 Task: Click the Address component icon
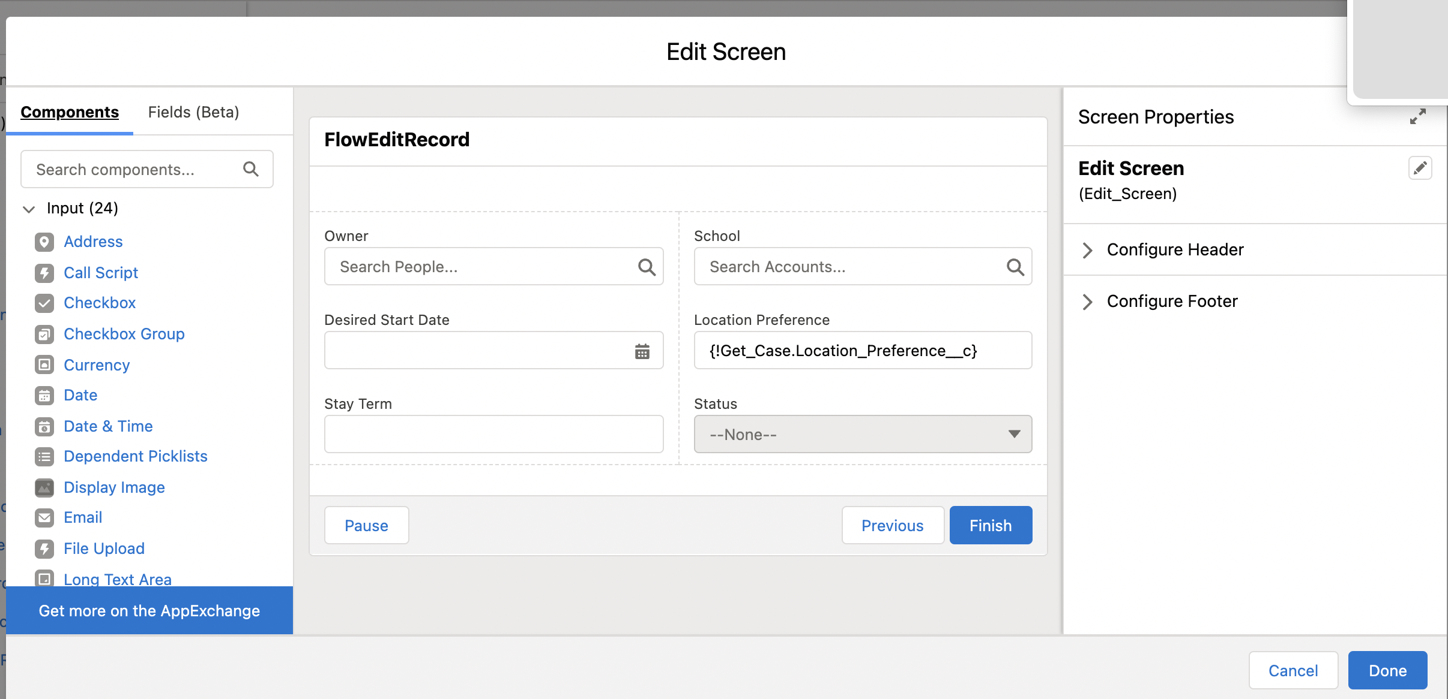[x=44, y=242]
